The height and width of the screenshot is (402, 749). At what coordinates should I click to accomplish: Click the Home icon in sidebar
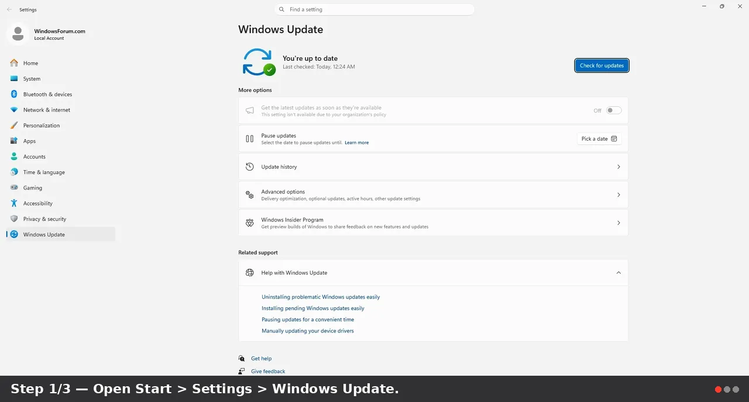pyautogui.click(x=14, y=63)
